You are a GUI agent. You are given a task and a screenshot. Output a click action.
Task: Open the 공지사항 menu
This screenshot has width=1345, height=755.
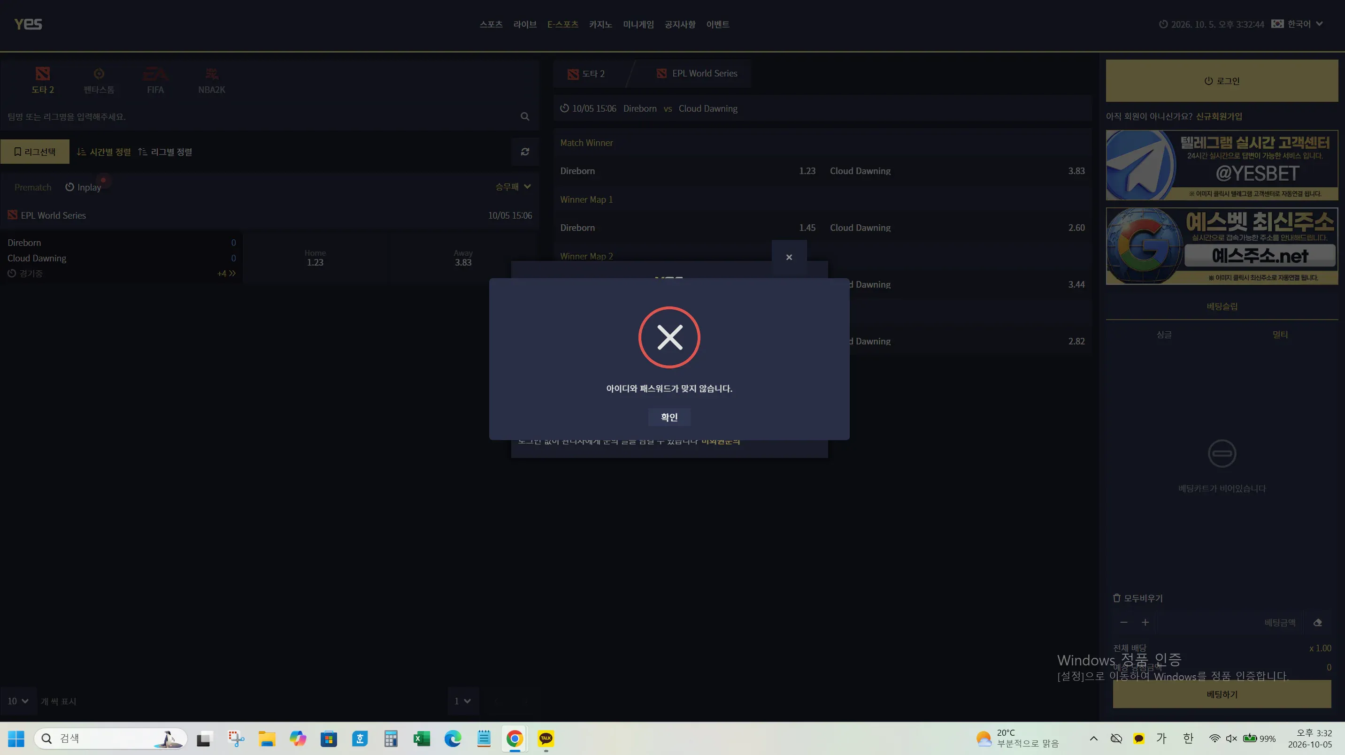pos(680,24)
